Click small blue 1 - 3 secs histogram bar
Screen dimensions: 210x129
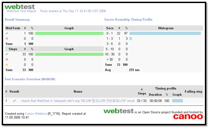131,38
